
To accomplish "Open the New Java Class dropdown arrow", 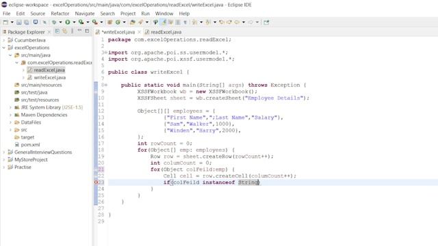I will click(x=125, y=22).
